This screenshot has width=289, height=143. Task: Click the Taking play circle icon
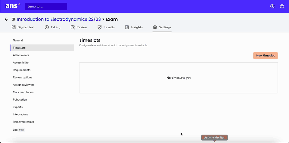click(47, 27)
